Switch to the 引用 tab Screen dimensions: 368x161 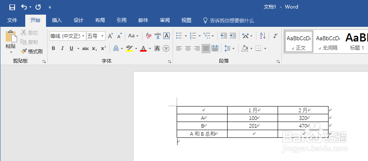click(x=122, y=20)
